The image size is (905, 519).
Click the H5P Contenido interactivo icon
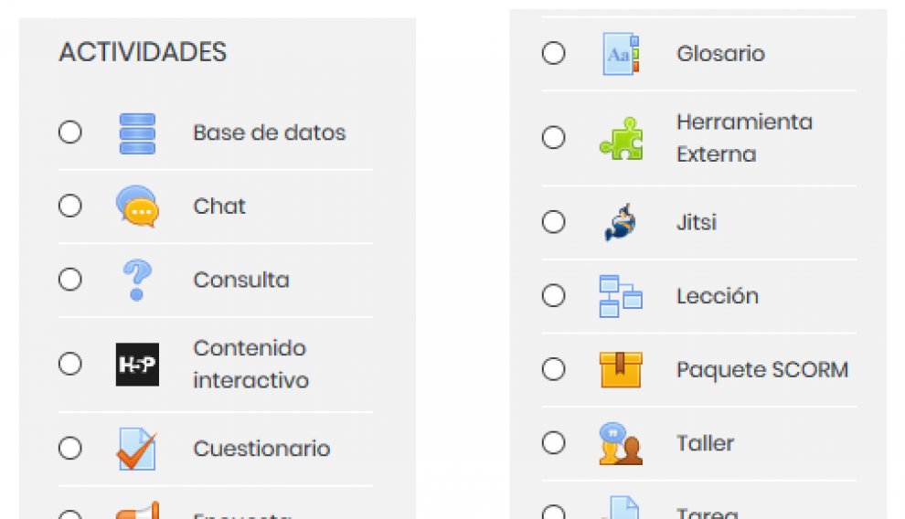137,365
